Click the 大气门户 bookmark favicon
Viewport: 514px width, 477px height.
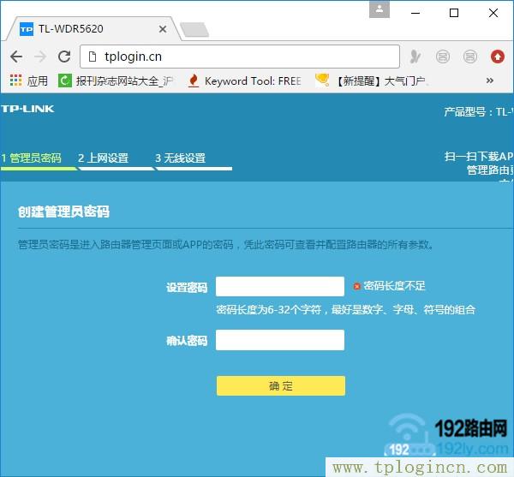[x=322, y=80]
